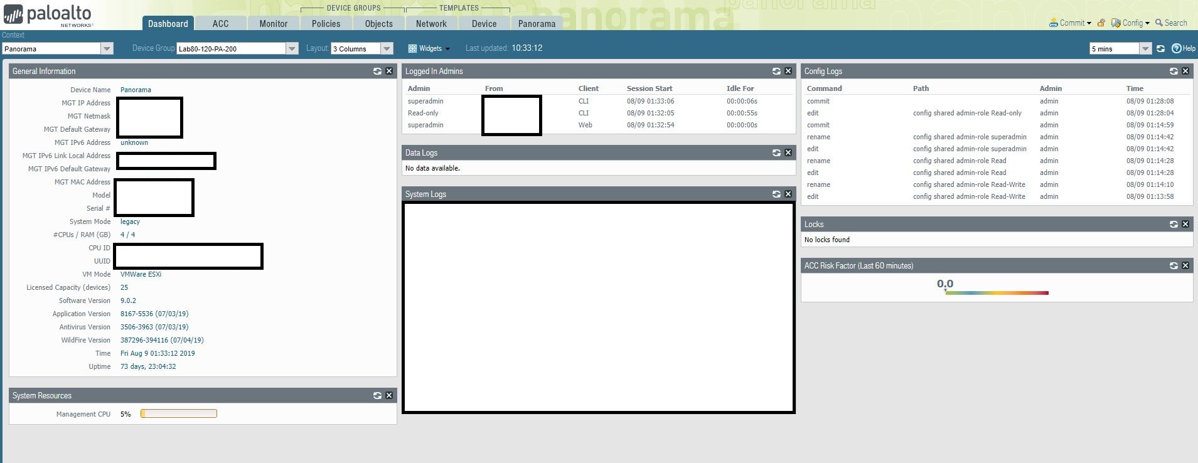1198x463 pixels.
Task: Open the Policies tab
Action: [326, 24]
